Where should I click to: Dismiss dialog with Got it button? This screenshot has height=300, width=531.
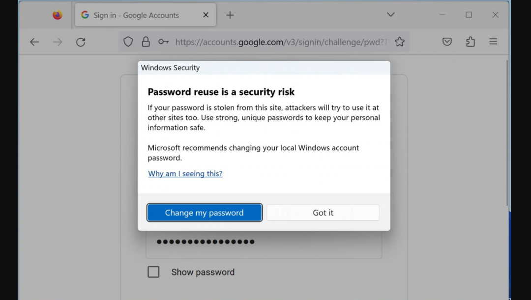[323, 213]
